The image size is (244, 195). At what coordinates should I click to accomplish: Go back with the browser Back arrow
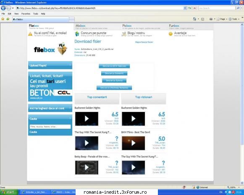pyautogui.click(x=3, y=8)
